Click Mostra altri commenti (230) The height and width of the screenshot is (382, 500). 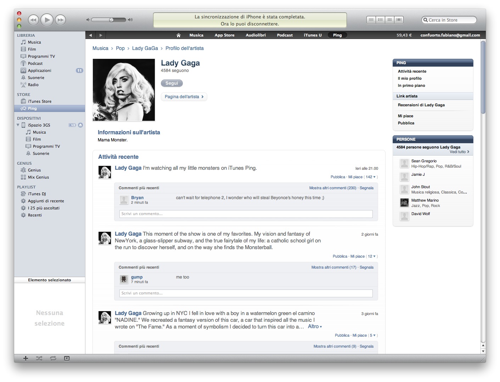(333, 188)
